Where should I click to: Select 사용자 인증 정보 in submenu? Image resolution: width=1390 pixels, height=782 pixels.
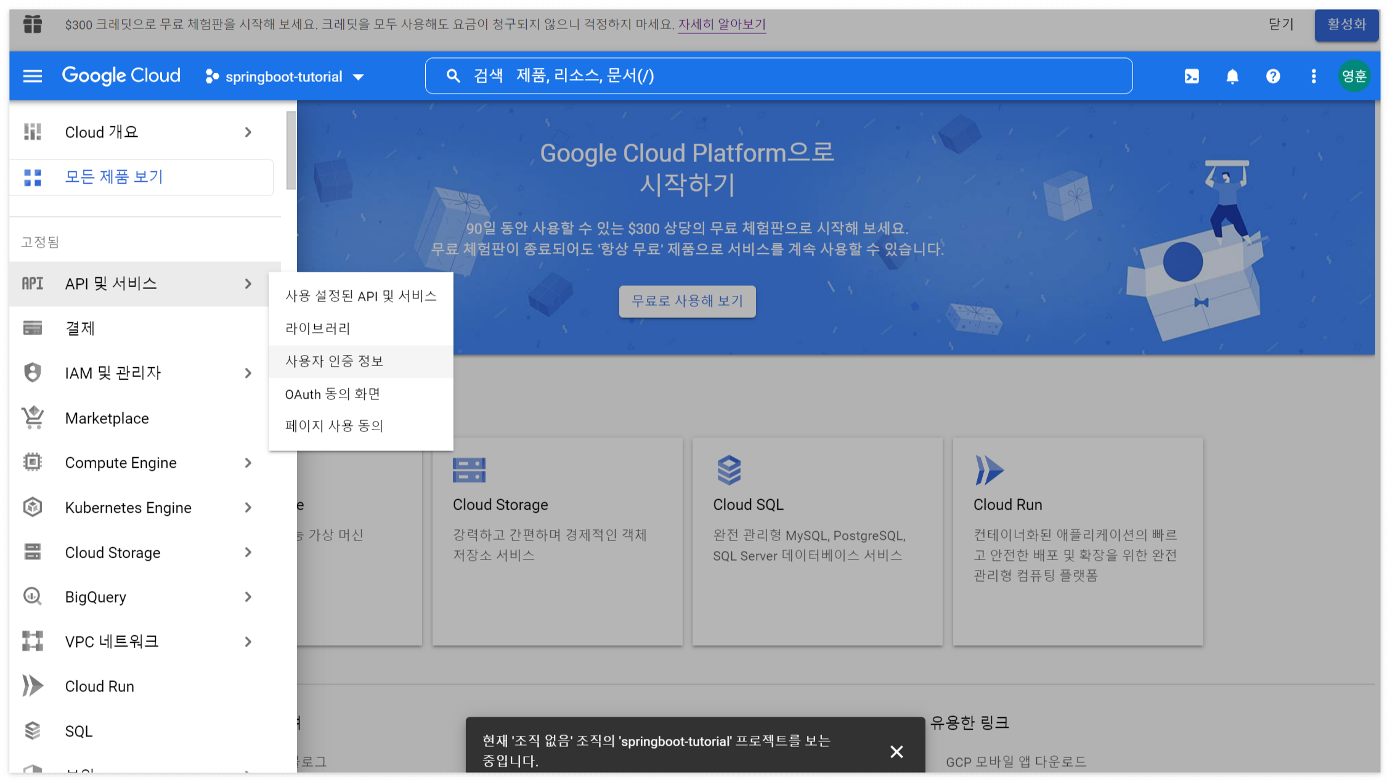pos(335,361)
